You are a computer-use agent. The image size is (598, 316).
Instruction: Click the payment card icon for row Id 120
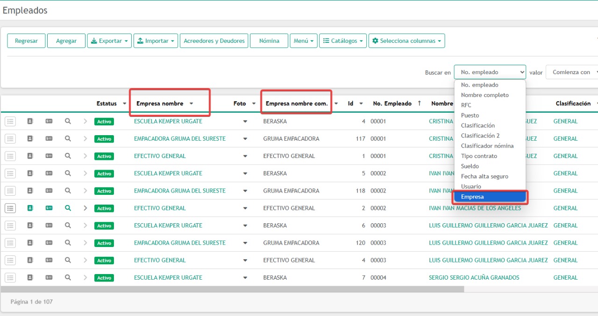point(49,243)
